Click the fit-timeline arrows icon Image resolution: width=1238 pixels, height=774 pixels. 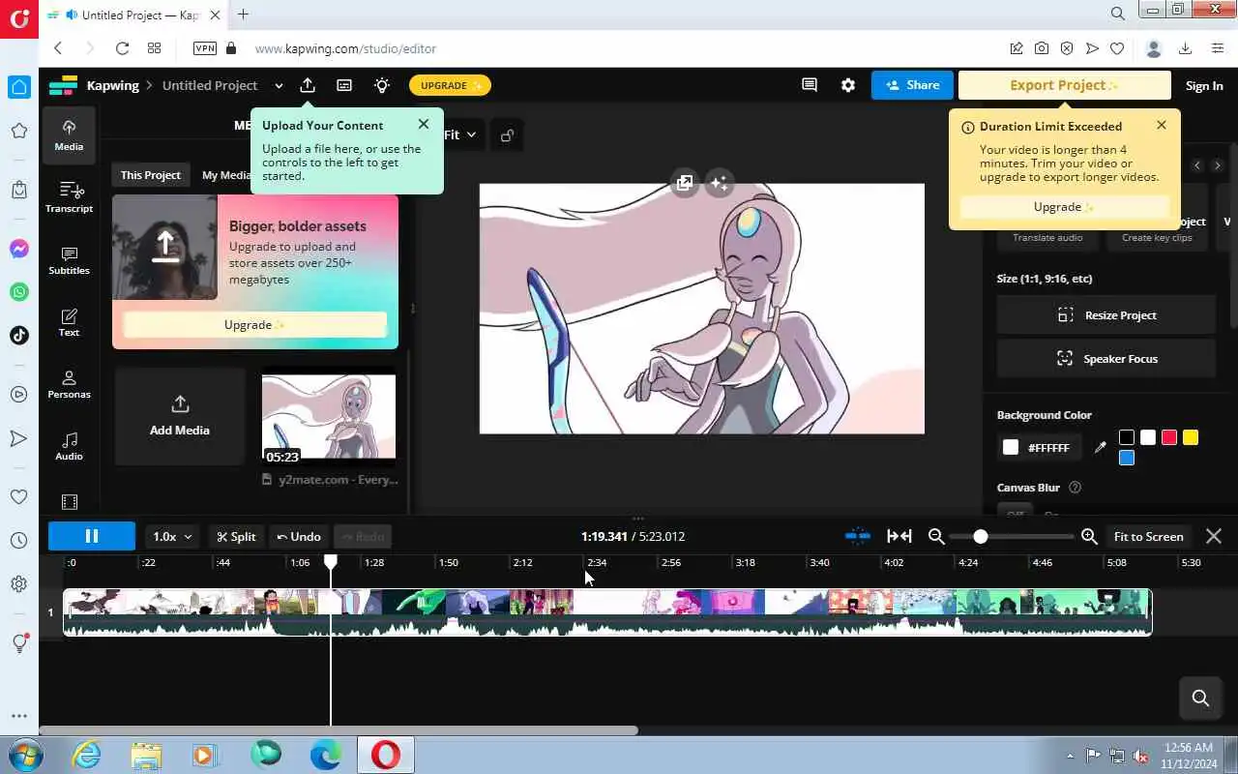tap(899, 536)
